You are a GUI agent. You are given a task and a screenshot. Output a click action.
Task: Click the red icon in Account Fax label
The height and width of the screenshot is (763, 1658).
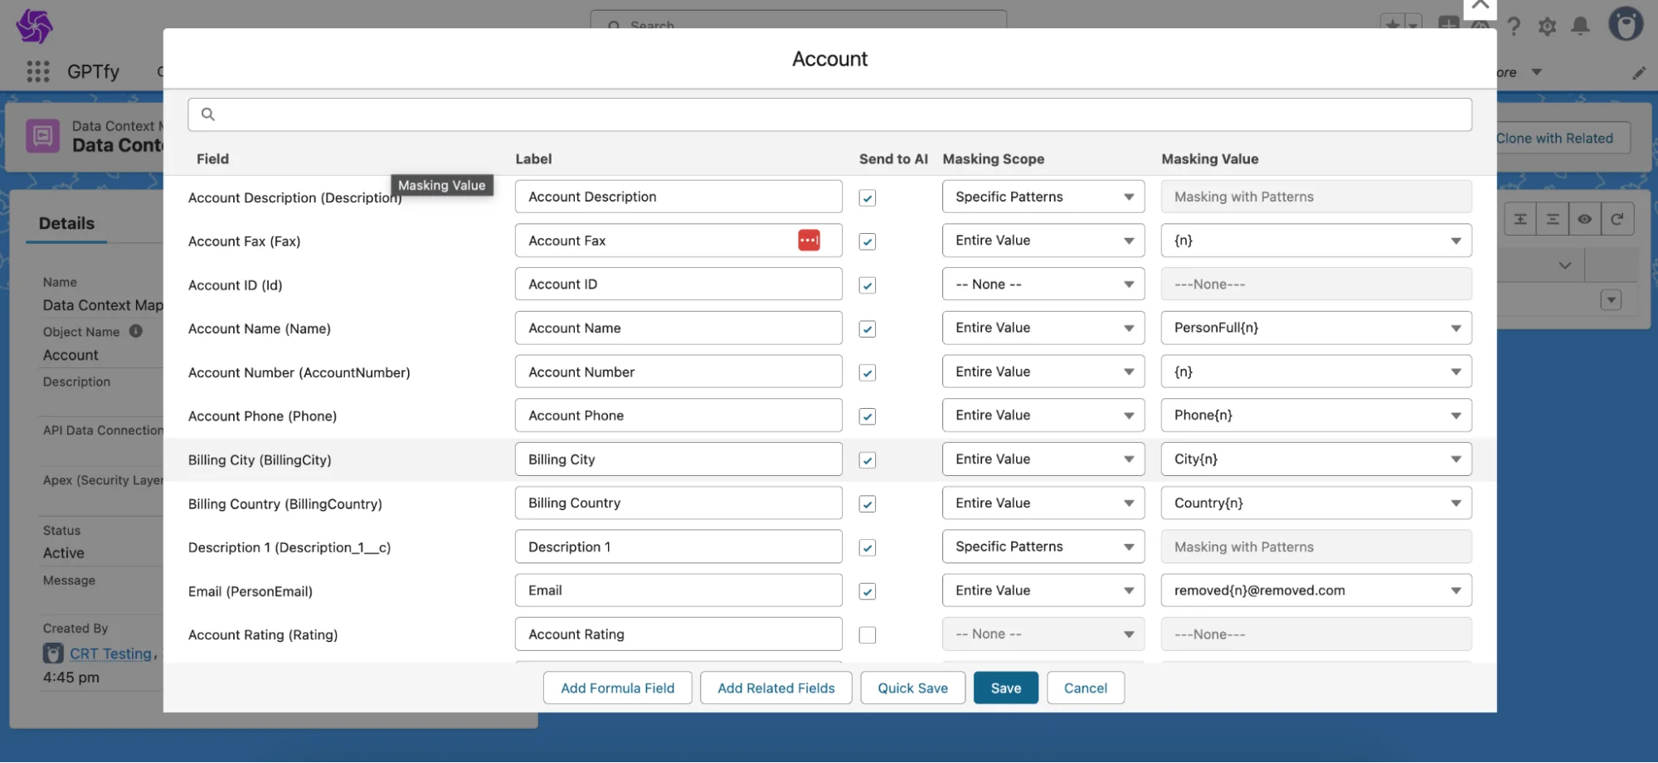pyautogui.click(x=809, y=241)
